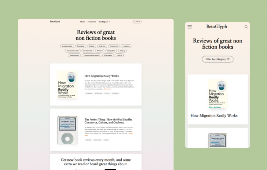The height and width of the screenshot is (170, 267).
Task: Select the Geopolitics filter pill
Action: click(x=111, y=51)
